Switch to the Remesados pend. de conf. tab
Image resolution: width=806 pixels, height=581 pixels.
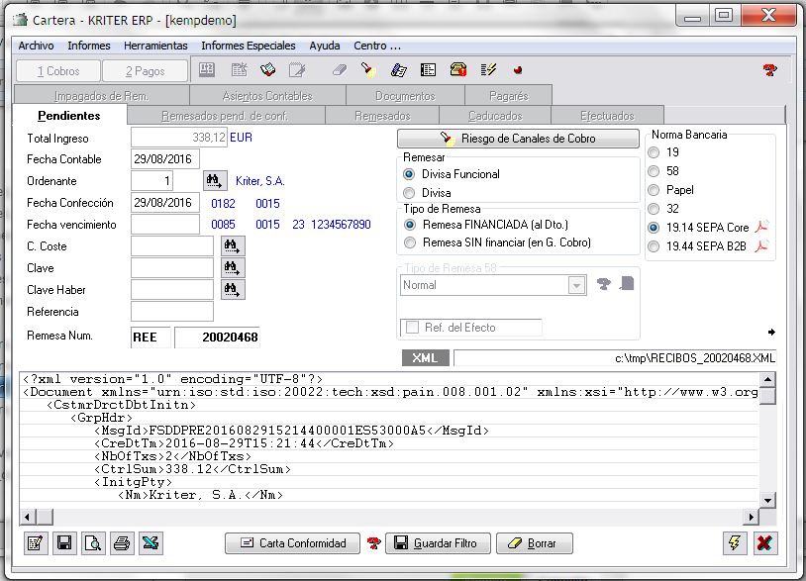[225, 116]
